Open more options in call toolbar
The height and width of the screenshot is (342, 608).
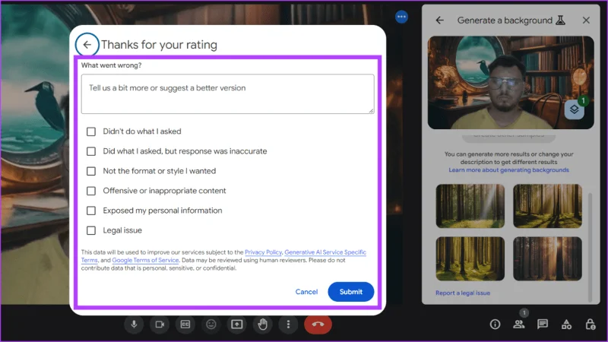(x=288, y=325)
